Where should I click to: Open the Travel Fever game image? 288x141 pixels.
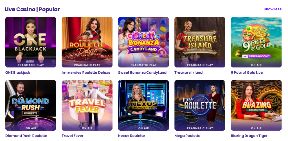87,105
